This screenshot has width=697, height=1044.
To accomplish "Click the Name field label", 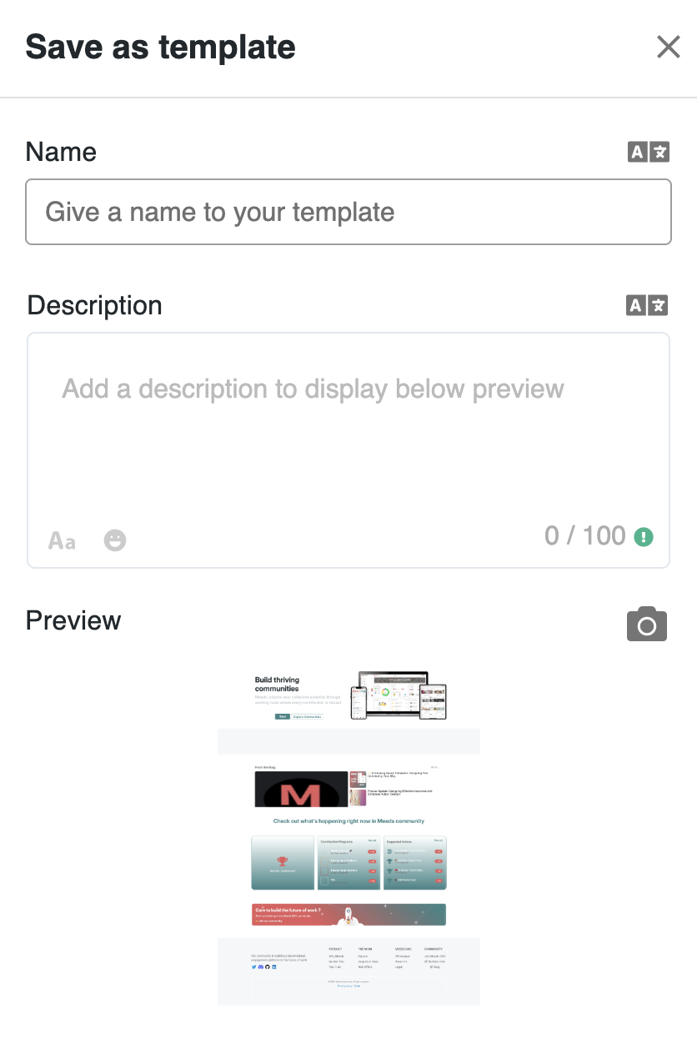I will [61, 152].
